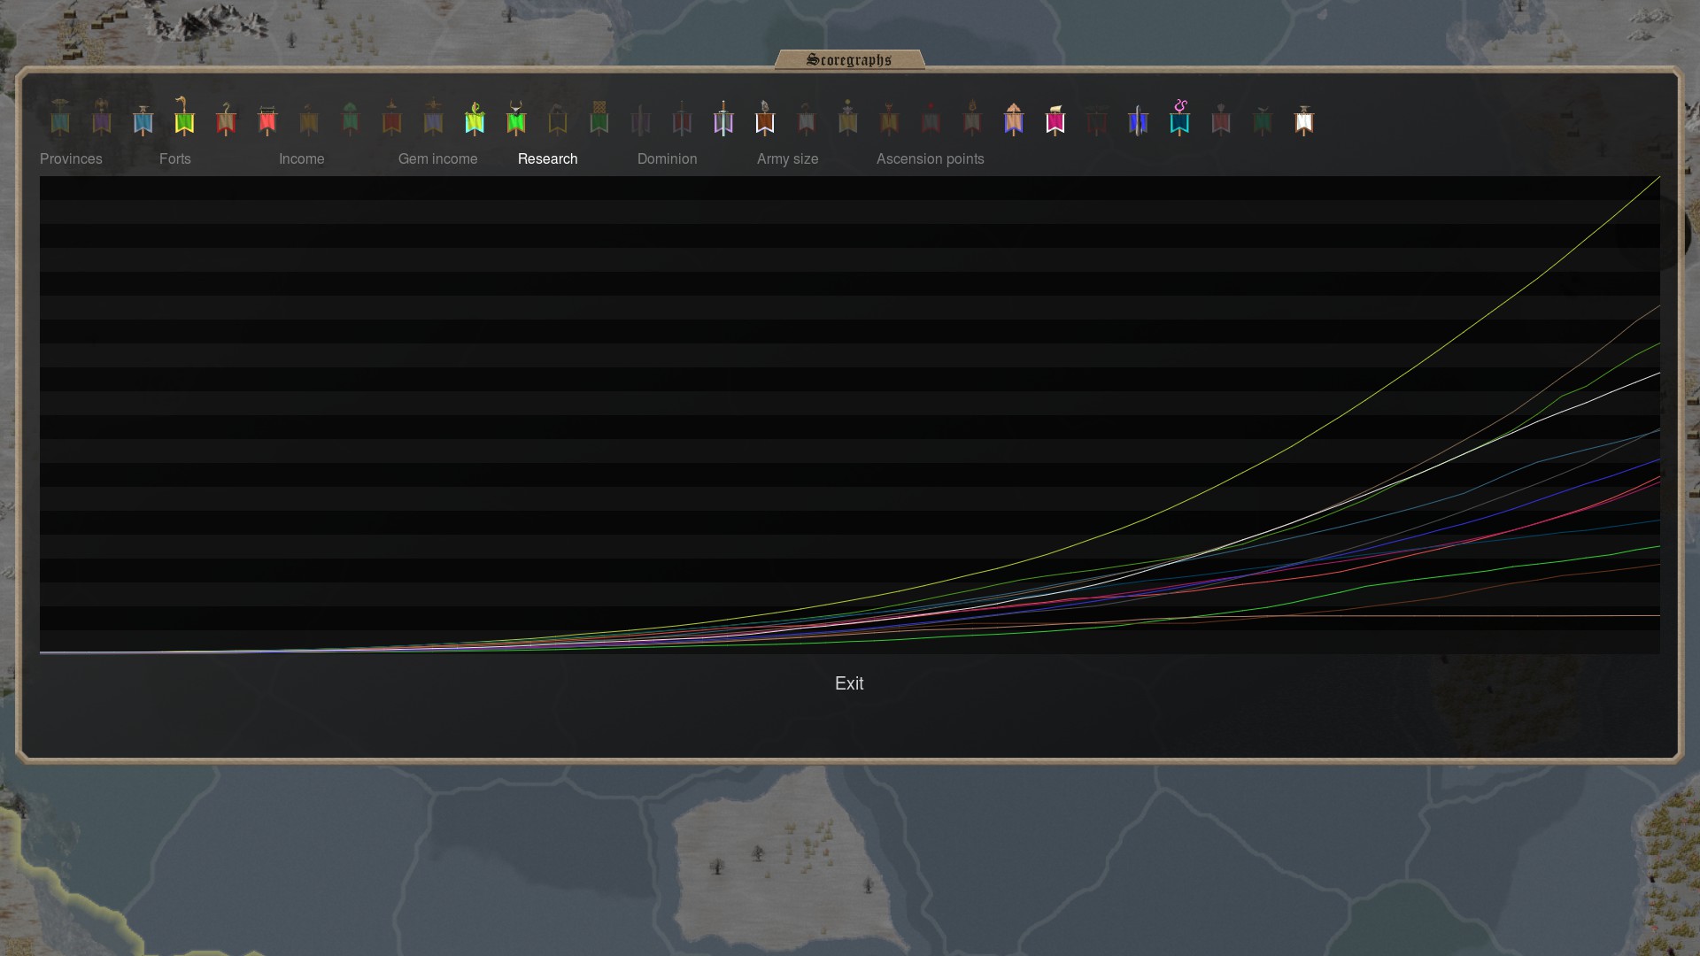
Task: Click dim gold banner with horned figure top
Action: (890, 119)
